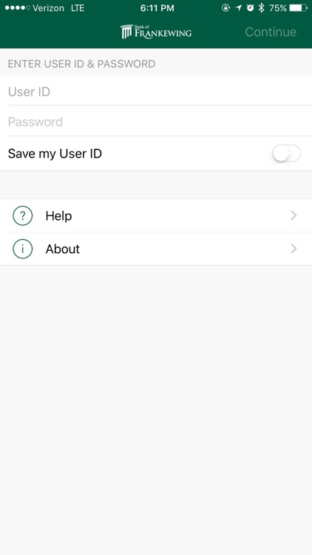The width and height of the screenshot is (312, 555).
Task: Focus the User ID field
Action: pos(156,92)
